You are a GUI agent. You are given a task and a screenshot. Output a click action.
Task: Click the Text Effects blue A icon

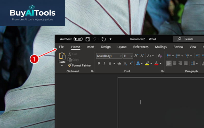(x=138, y=63)
